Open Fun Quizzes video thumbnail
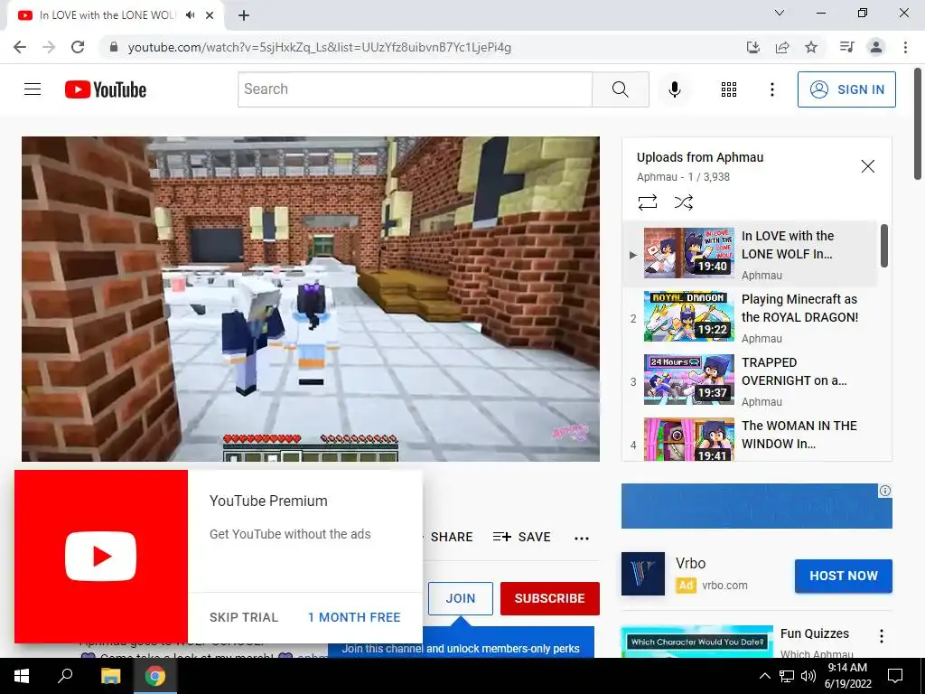Image resolution: width=925 pixels, height=694 pixels. pos(696,642)
